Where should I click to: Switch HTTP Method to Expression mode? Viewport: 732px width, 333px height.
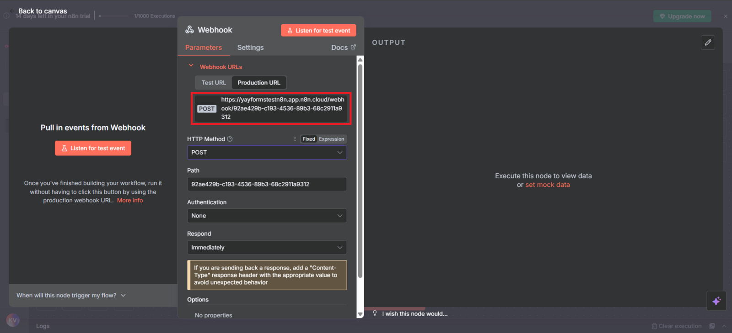tap(331, 139)
